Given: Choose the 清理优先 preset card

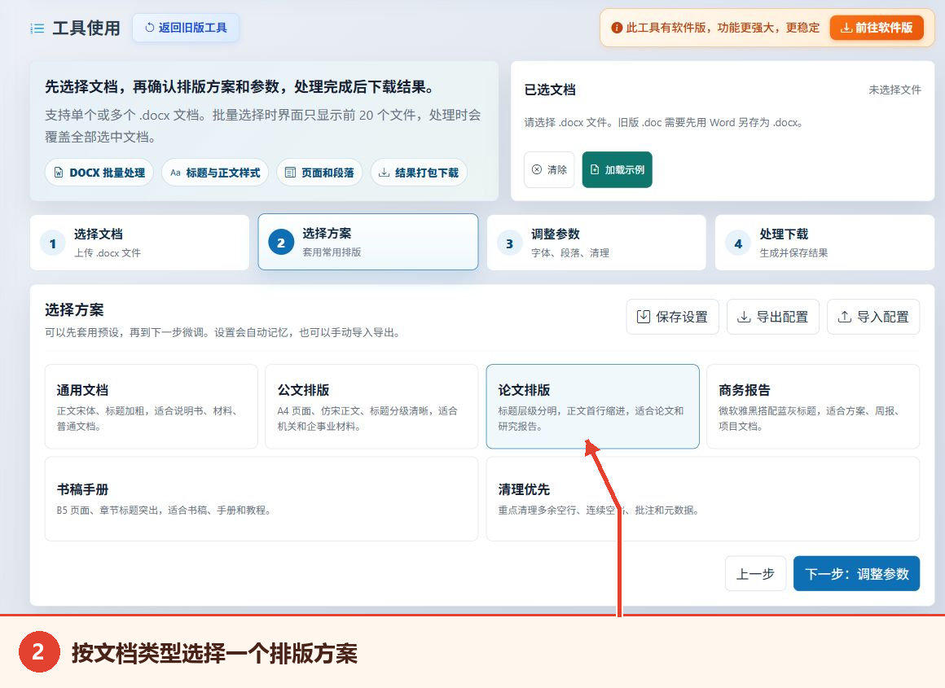Looking at the screenshot, I should coord(703,499).
